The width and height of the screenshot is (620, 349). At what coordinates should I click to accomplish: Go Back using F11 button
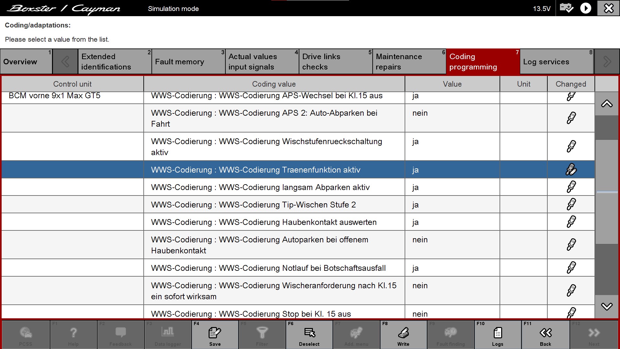coord(545,335)
